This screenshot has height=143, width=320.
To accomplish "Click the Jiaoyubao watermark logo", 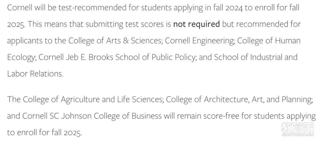I will (297, 127).
